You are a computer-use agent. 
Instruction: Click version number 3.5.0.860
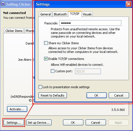tap(118, 110)
